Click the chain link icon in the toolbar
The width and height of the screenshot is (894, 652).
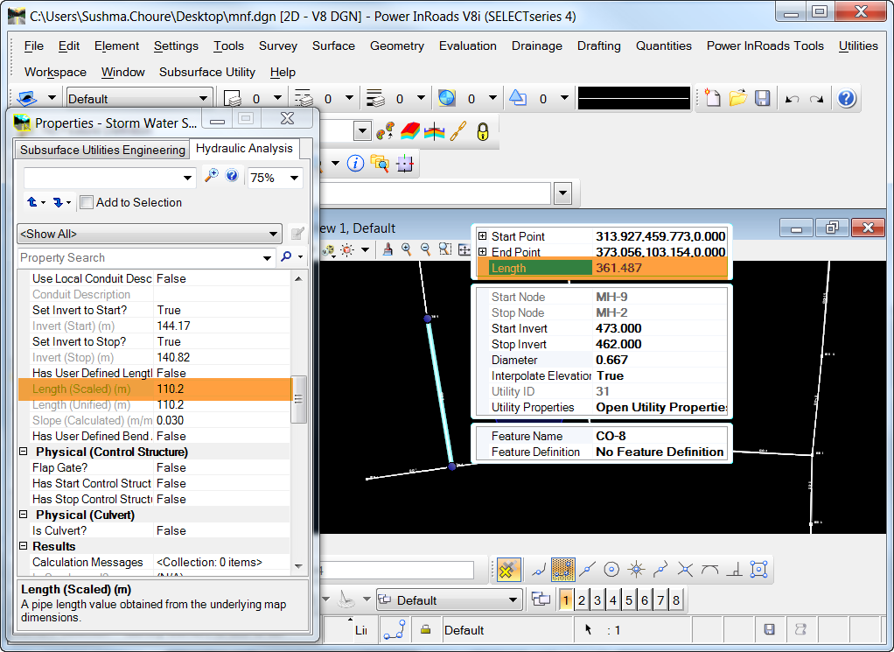[x=458, y=131]
